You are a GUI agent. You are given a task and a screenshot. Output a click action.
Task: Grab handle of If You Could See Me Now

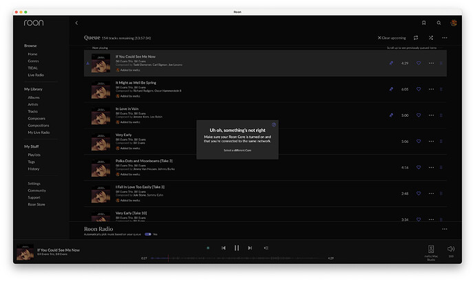[x=441, y=63]
